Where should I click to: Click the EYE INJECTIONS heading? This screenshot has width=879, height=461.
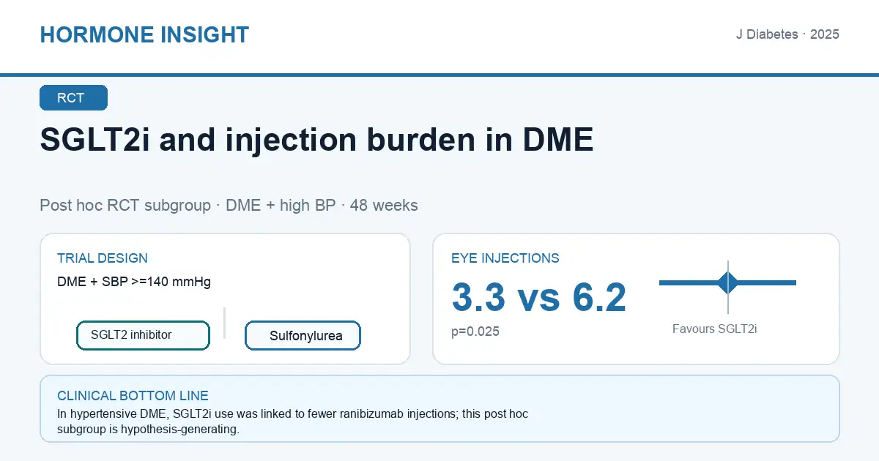(505, 258)
